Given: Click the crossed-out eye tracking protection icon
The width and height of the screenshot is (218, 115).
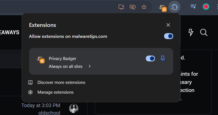Looking at the screenshot, I should 132,7.
